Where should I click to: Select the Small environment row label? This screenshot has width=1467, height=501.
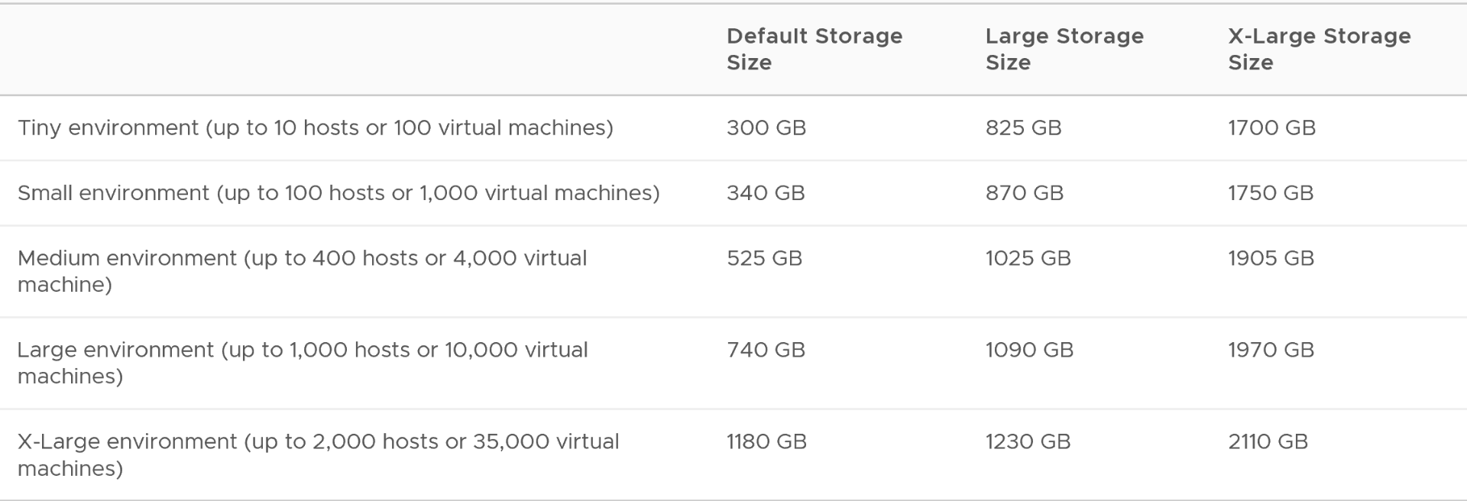[338, 192]
